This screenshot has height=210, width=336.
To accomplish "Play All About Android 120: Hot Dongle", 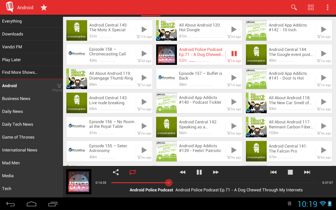I will [x=234, y=29].
